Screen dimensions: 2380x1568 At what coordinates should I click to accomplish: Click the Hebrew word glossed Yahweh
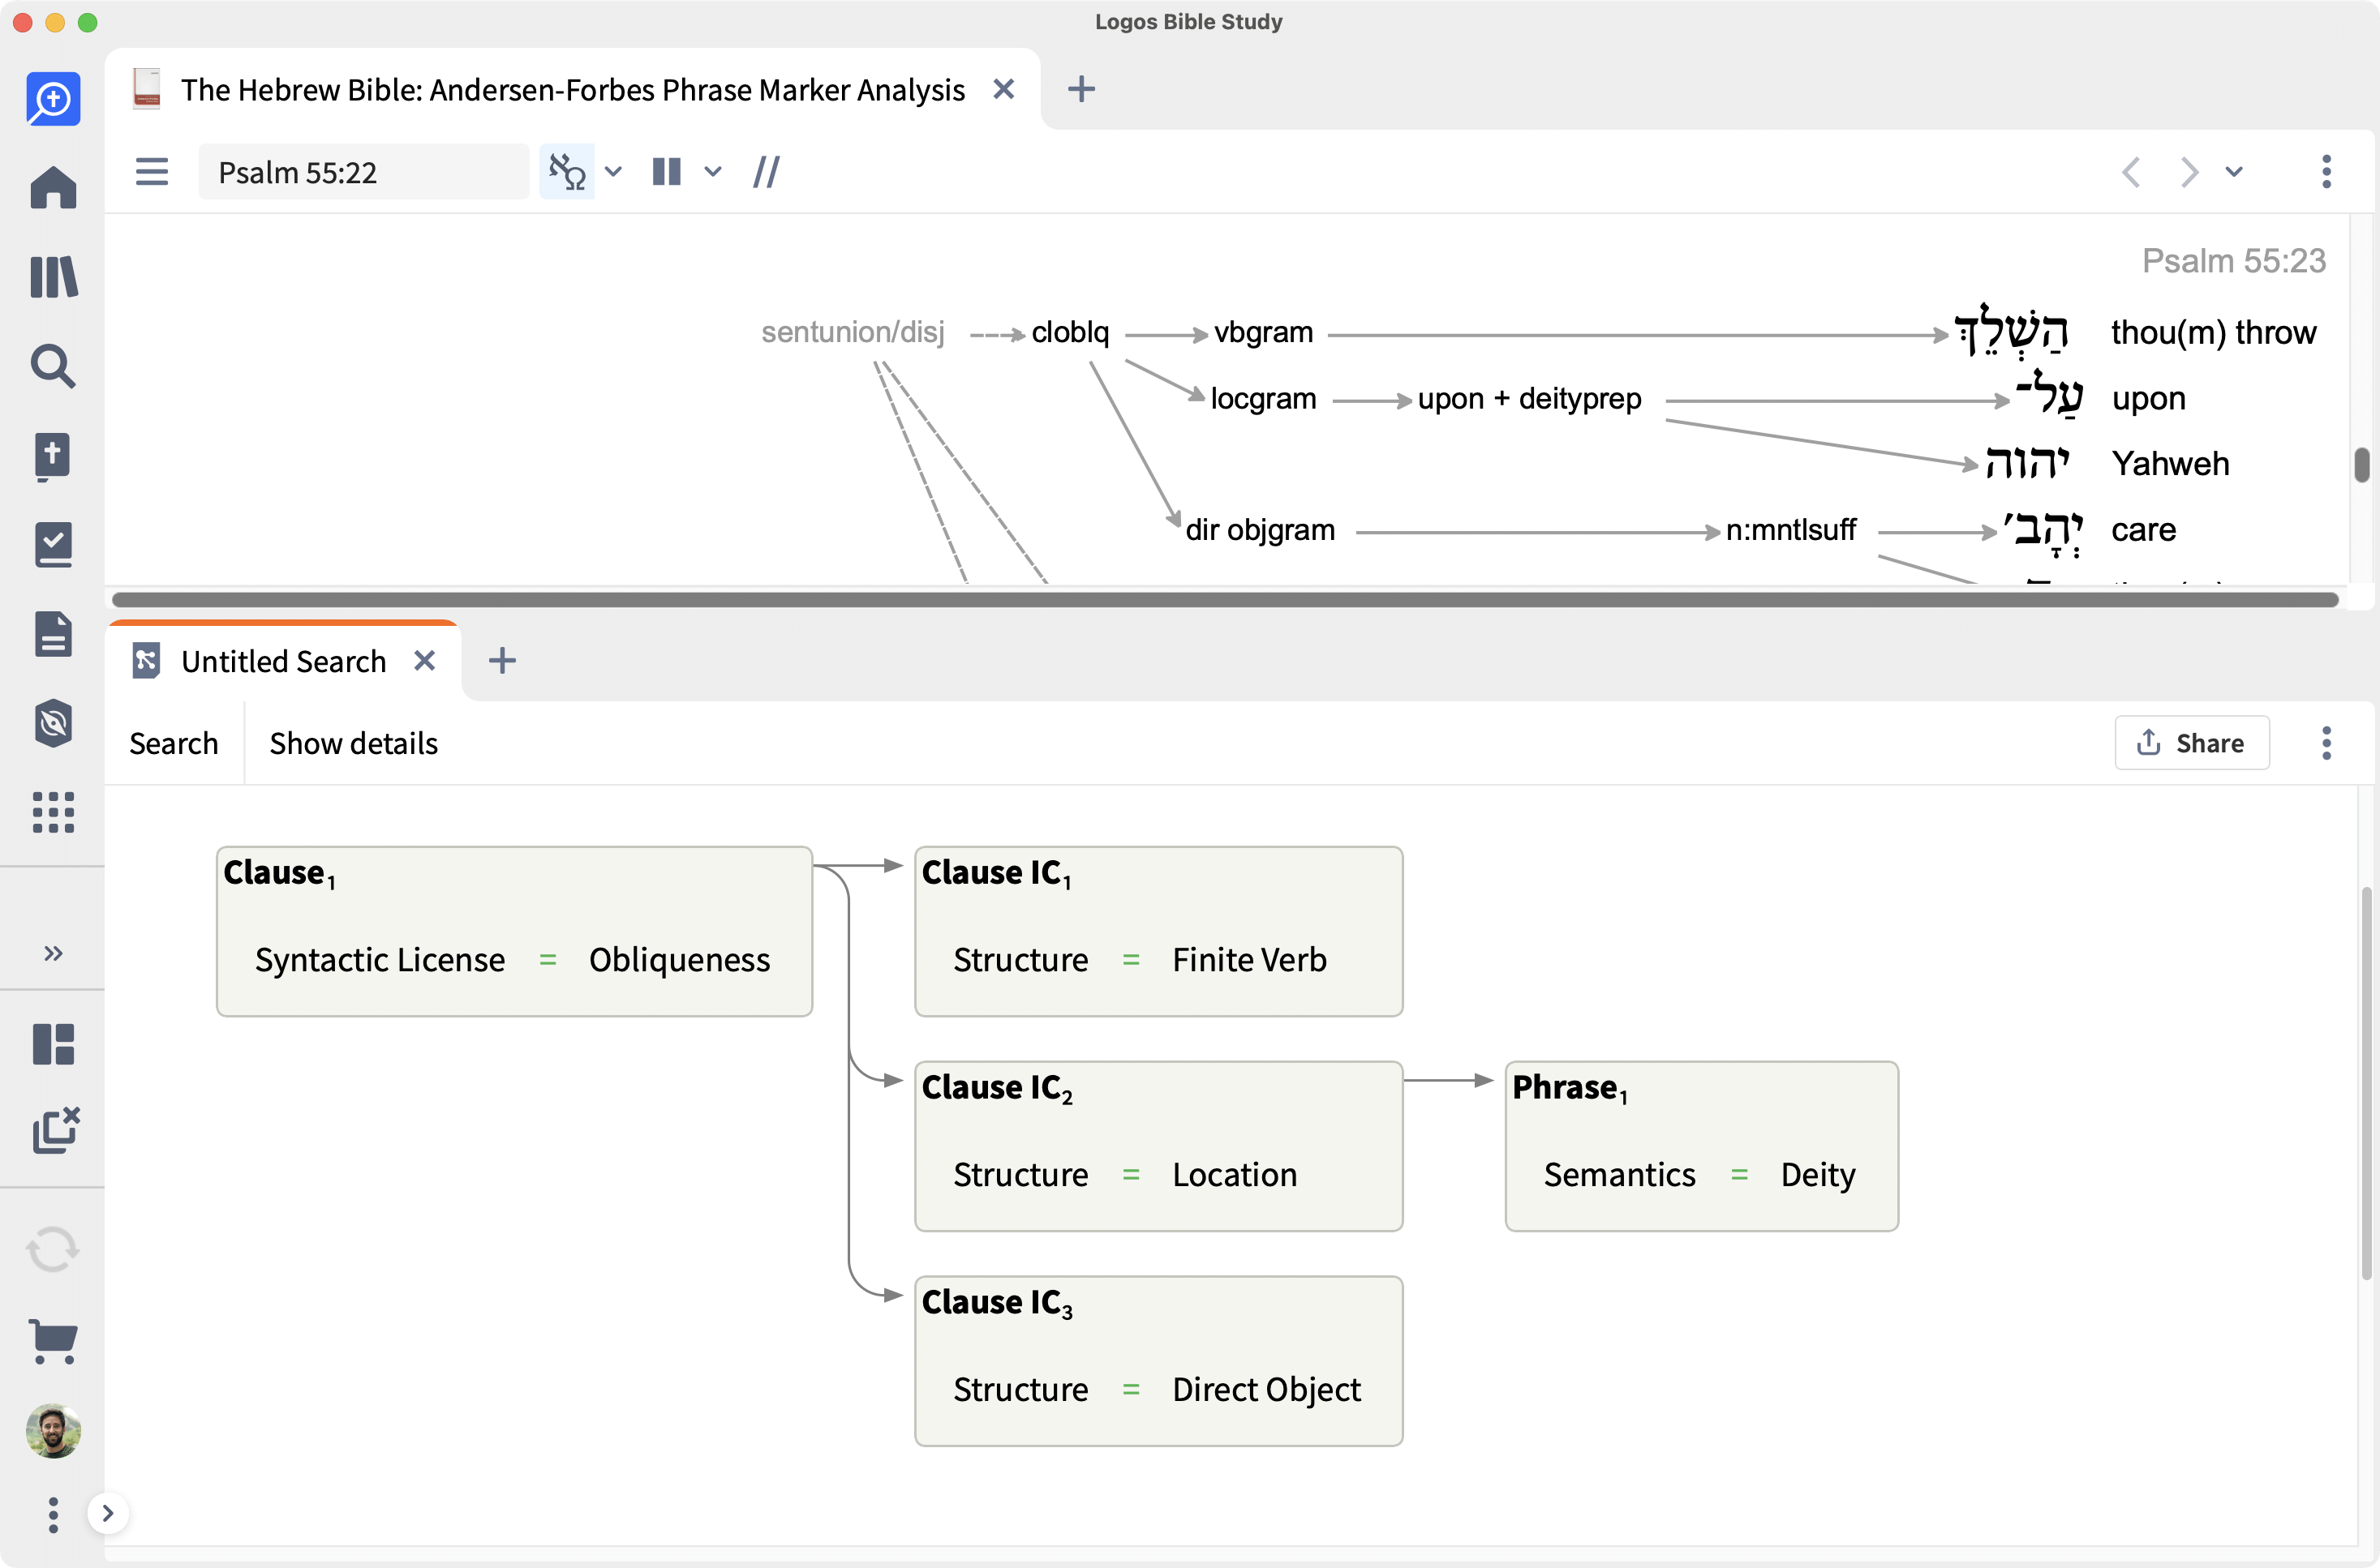(2028, 463)
